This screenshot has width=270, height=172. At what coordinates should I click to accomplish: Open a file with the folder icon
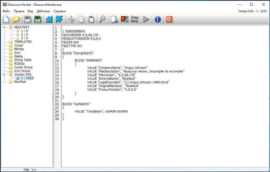click(16, 19)
